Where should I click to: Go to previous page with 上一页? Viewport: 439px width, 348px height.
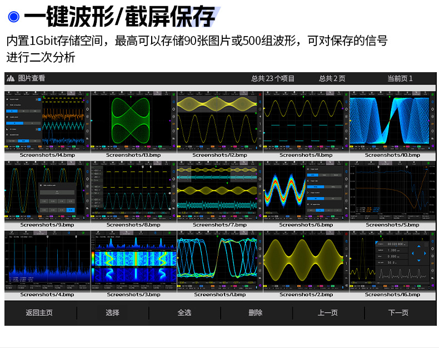pyautogui.click(x=327, y=312)
